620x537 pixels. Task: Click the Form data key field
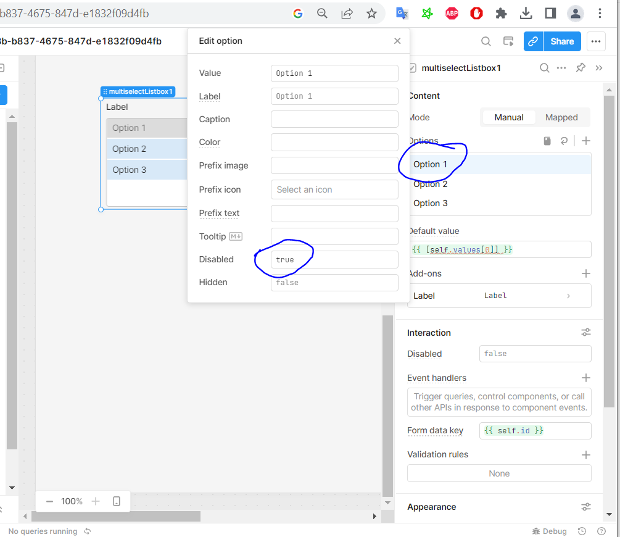tap(535, 431)
